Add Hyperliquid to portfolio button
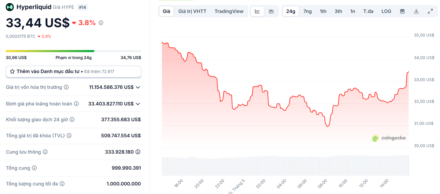440x194 pixels. click(73, 72)
